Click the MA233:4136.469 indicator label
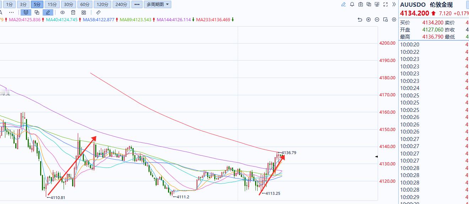 coord(213,20)
